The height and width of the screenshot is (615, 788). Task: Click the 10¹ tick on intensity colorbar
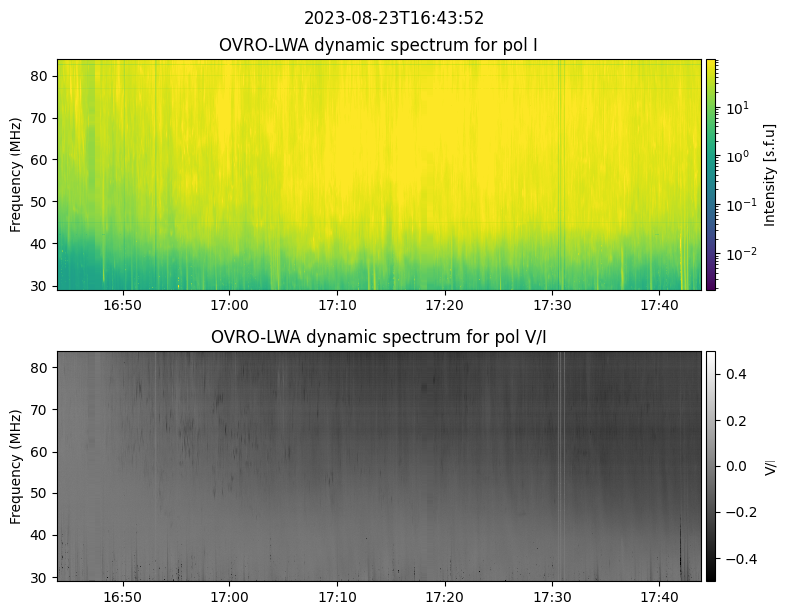[735, 107]
